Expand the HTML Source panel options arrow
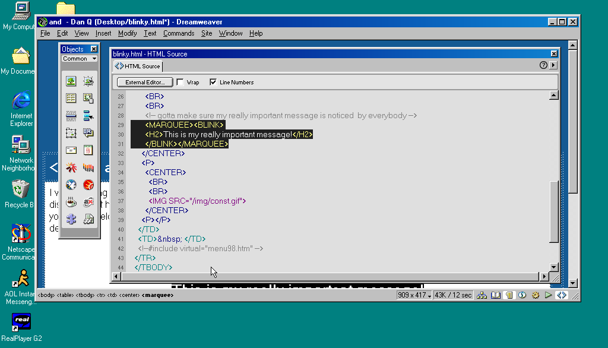Screen dimensions: 608x348 point(553,65)
